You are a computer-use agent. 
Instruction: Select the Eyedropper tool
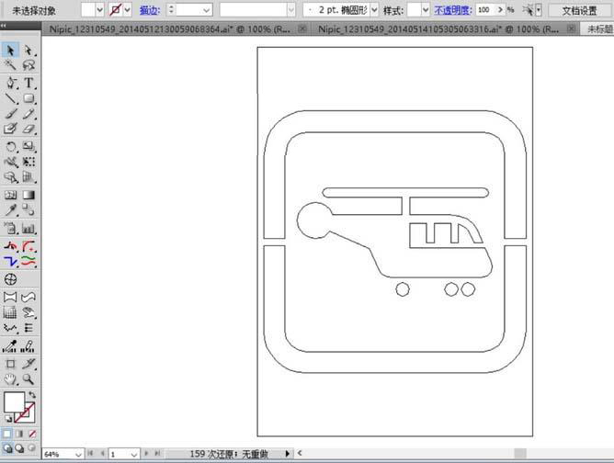pos(11,210)
